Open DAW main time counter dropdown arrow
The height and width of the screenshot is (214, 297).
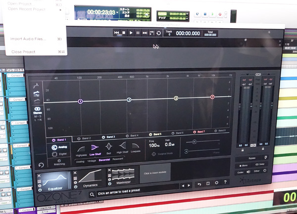pyautogui.click(x=117, y=12)
